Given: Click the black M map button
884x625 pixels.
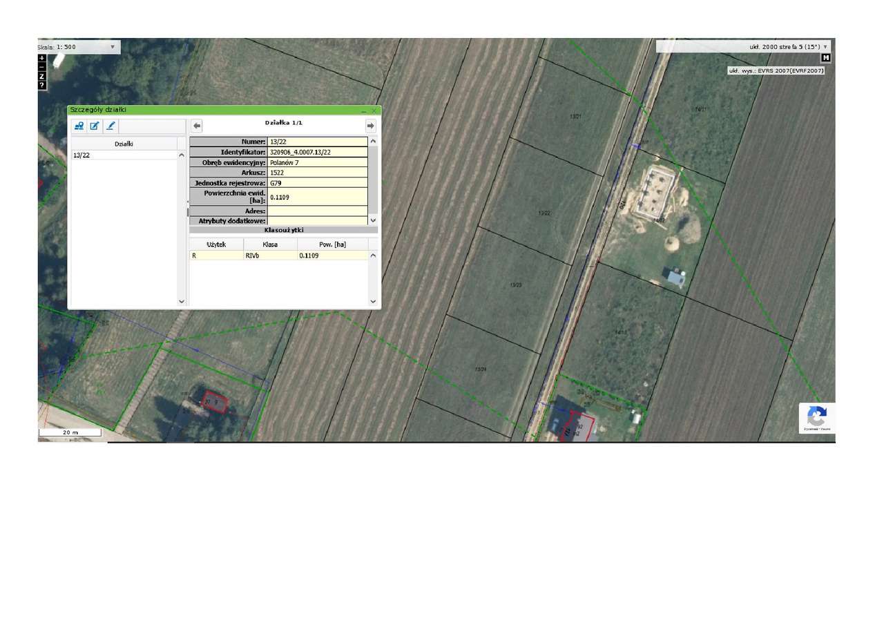Looking at the screenshot, I should coord(825,58).
